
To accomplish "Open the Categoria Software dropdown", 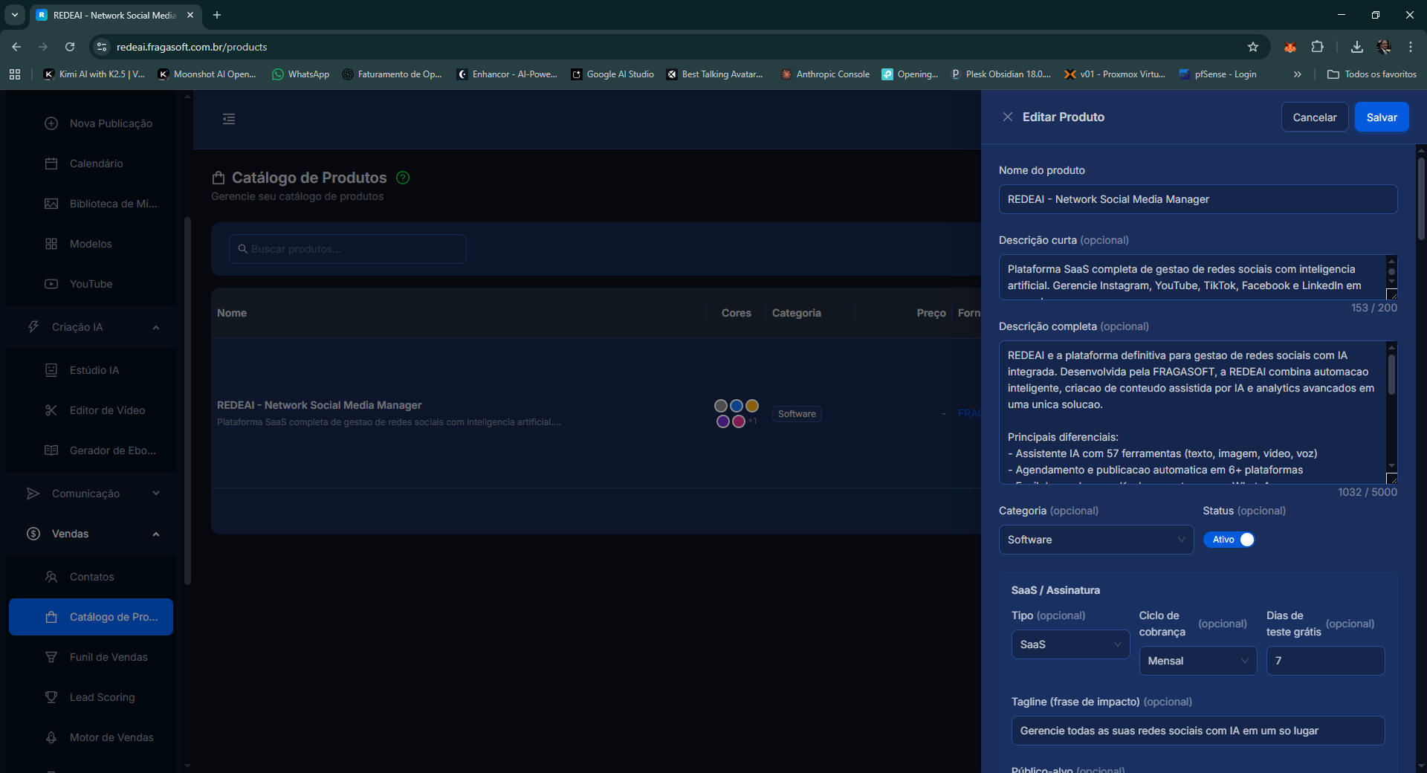I will [1096, 540].
